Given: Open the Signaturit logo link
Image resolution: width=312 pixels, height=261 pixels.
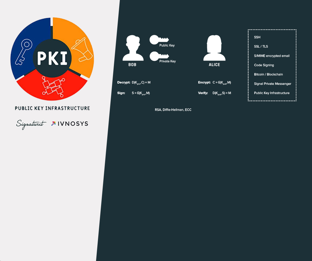Looking at the screenshot, I should pyautogui.click(x=31, y=124).
